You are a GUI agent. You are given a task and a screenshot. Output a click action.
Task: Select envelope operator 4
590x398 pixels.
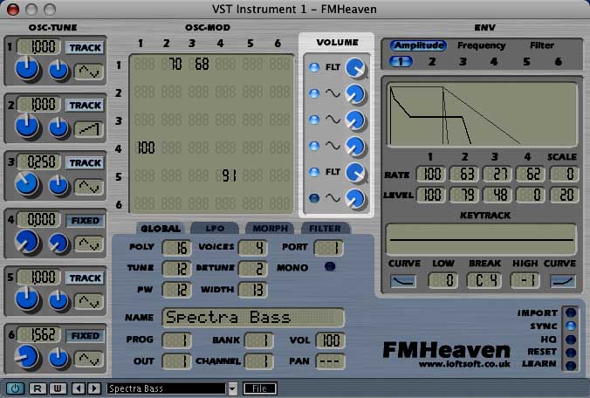[x=494, y=61]
